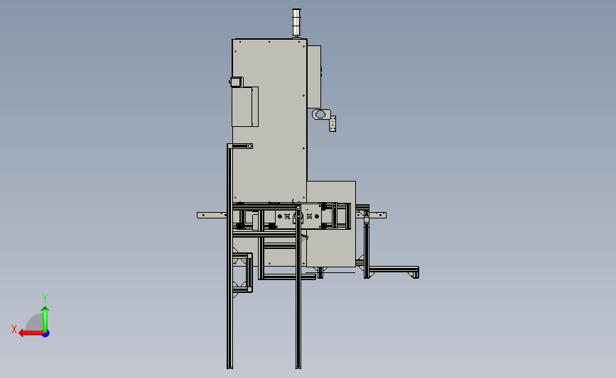Image resolution: width=616 pixels, height=378 pixels.
Task: Click the green Y axis arrow of the triad
Action: pyautogui.click(x=45, y=319)
